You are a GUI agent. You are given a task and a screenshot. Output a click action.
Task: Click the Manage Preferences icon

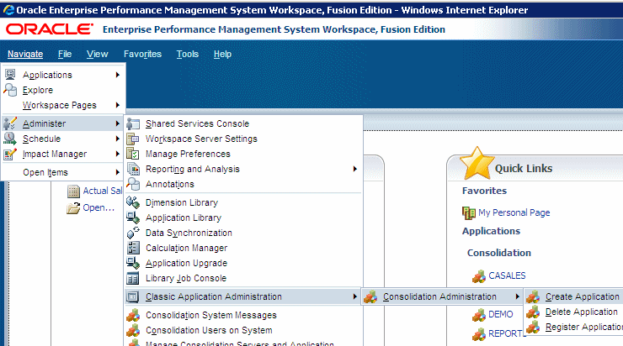point(133,154)
